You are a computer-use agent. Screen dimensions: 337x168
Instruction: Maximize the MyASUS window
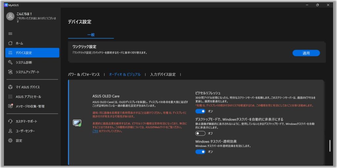point(318,5)
